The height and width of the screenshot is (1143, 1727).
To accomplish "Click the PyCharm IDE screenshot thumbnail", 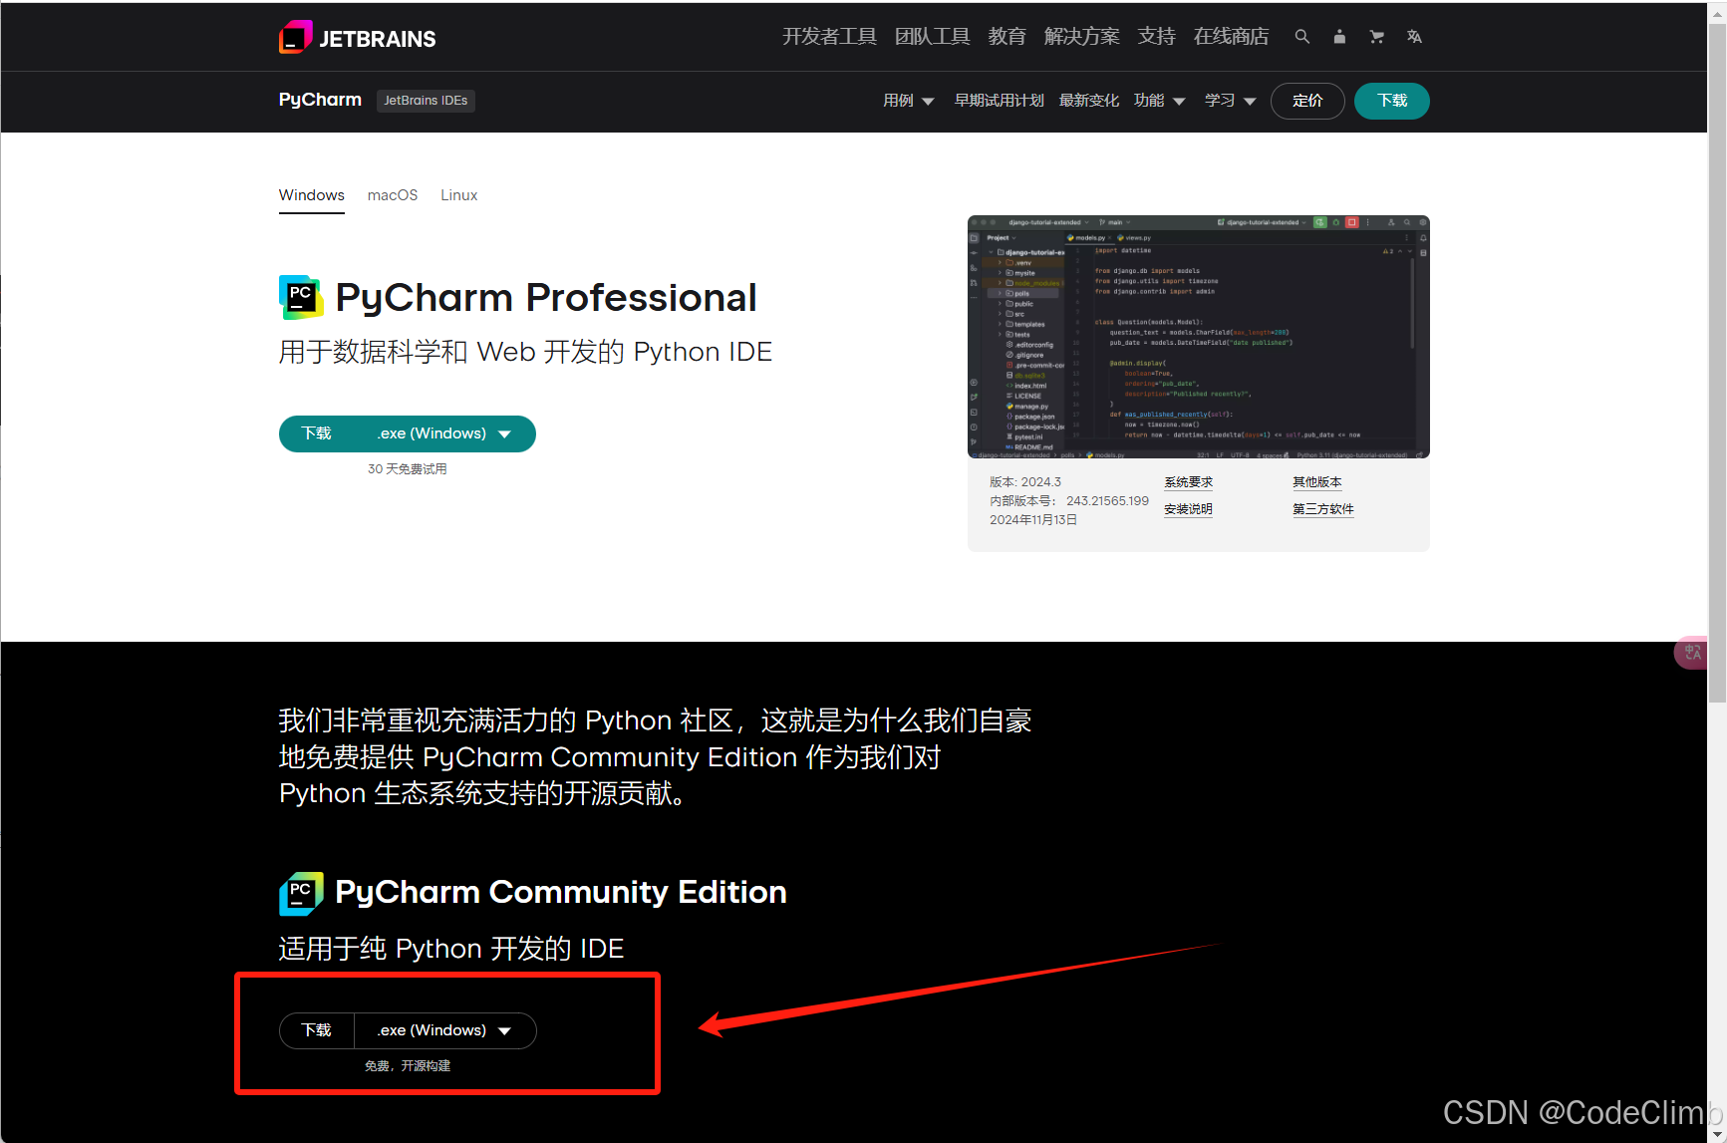I will pyautogui.click(x=1199, y=337).
